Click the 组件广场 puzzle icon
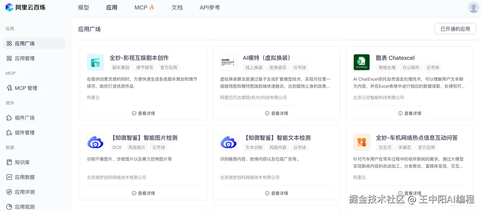This screenshot has height=211, width=481. pos(9,118)
